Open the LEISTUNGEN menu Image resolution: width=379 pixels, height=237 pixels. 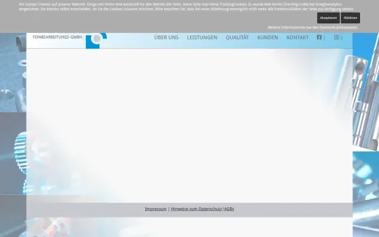point(202,37)
